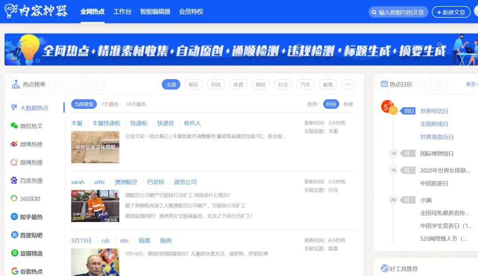
Task: Open the 工作台 tab
Action: coord(122,12)
